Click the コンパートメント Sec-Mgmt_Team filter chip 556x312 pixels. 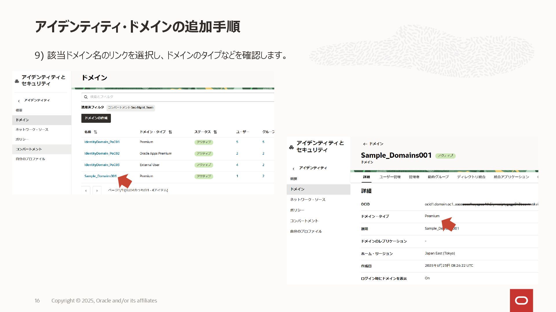point(131,107)
